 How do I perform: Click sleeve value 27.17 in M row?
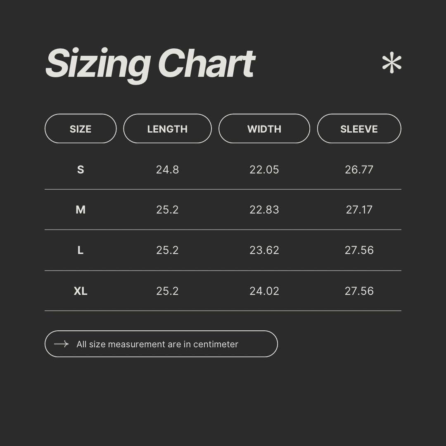[359, 210]
